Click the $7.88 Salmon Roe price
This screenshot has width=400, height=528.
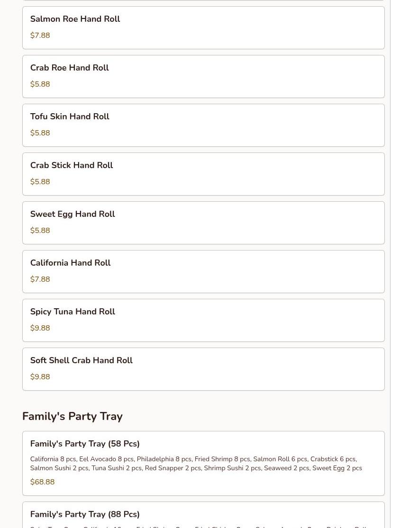pyautogui.click(x=40, y=36)
